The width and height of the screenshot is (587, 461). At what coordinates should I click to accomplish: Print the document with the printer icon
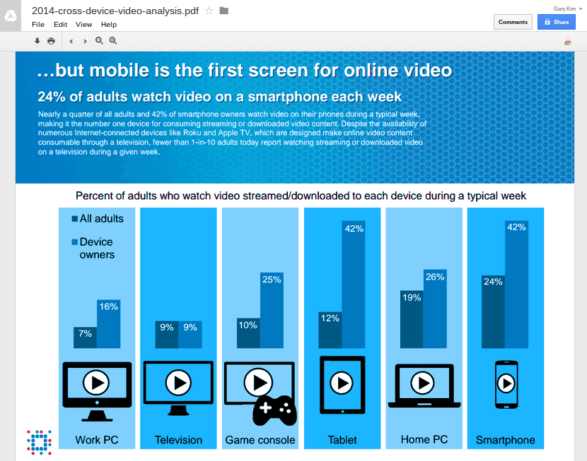(x=52, y=41)
